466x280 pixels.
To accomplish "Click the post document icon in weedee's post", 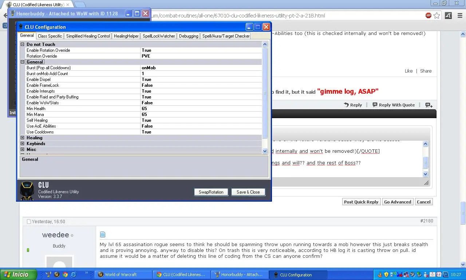I will point(103,234).
